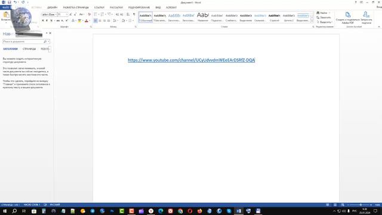
Task: Click the numbered list icon
Action: pos(103,14)
